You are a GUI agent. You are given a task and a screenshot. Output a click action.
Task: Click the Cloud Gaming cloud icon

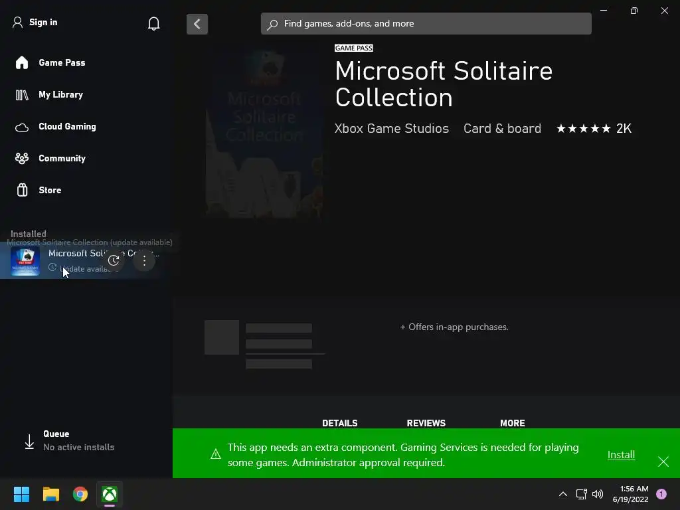click(22, 127)
